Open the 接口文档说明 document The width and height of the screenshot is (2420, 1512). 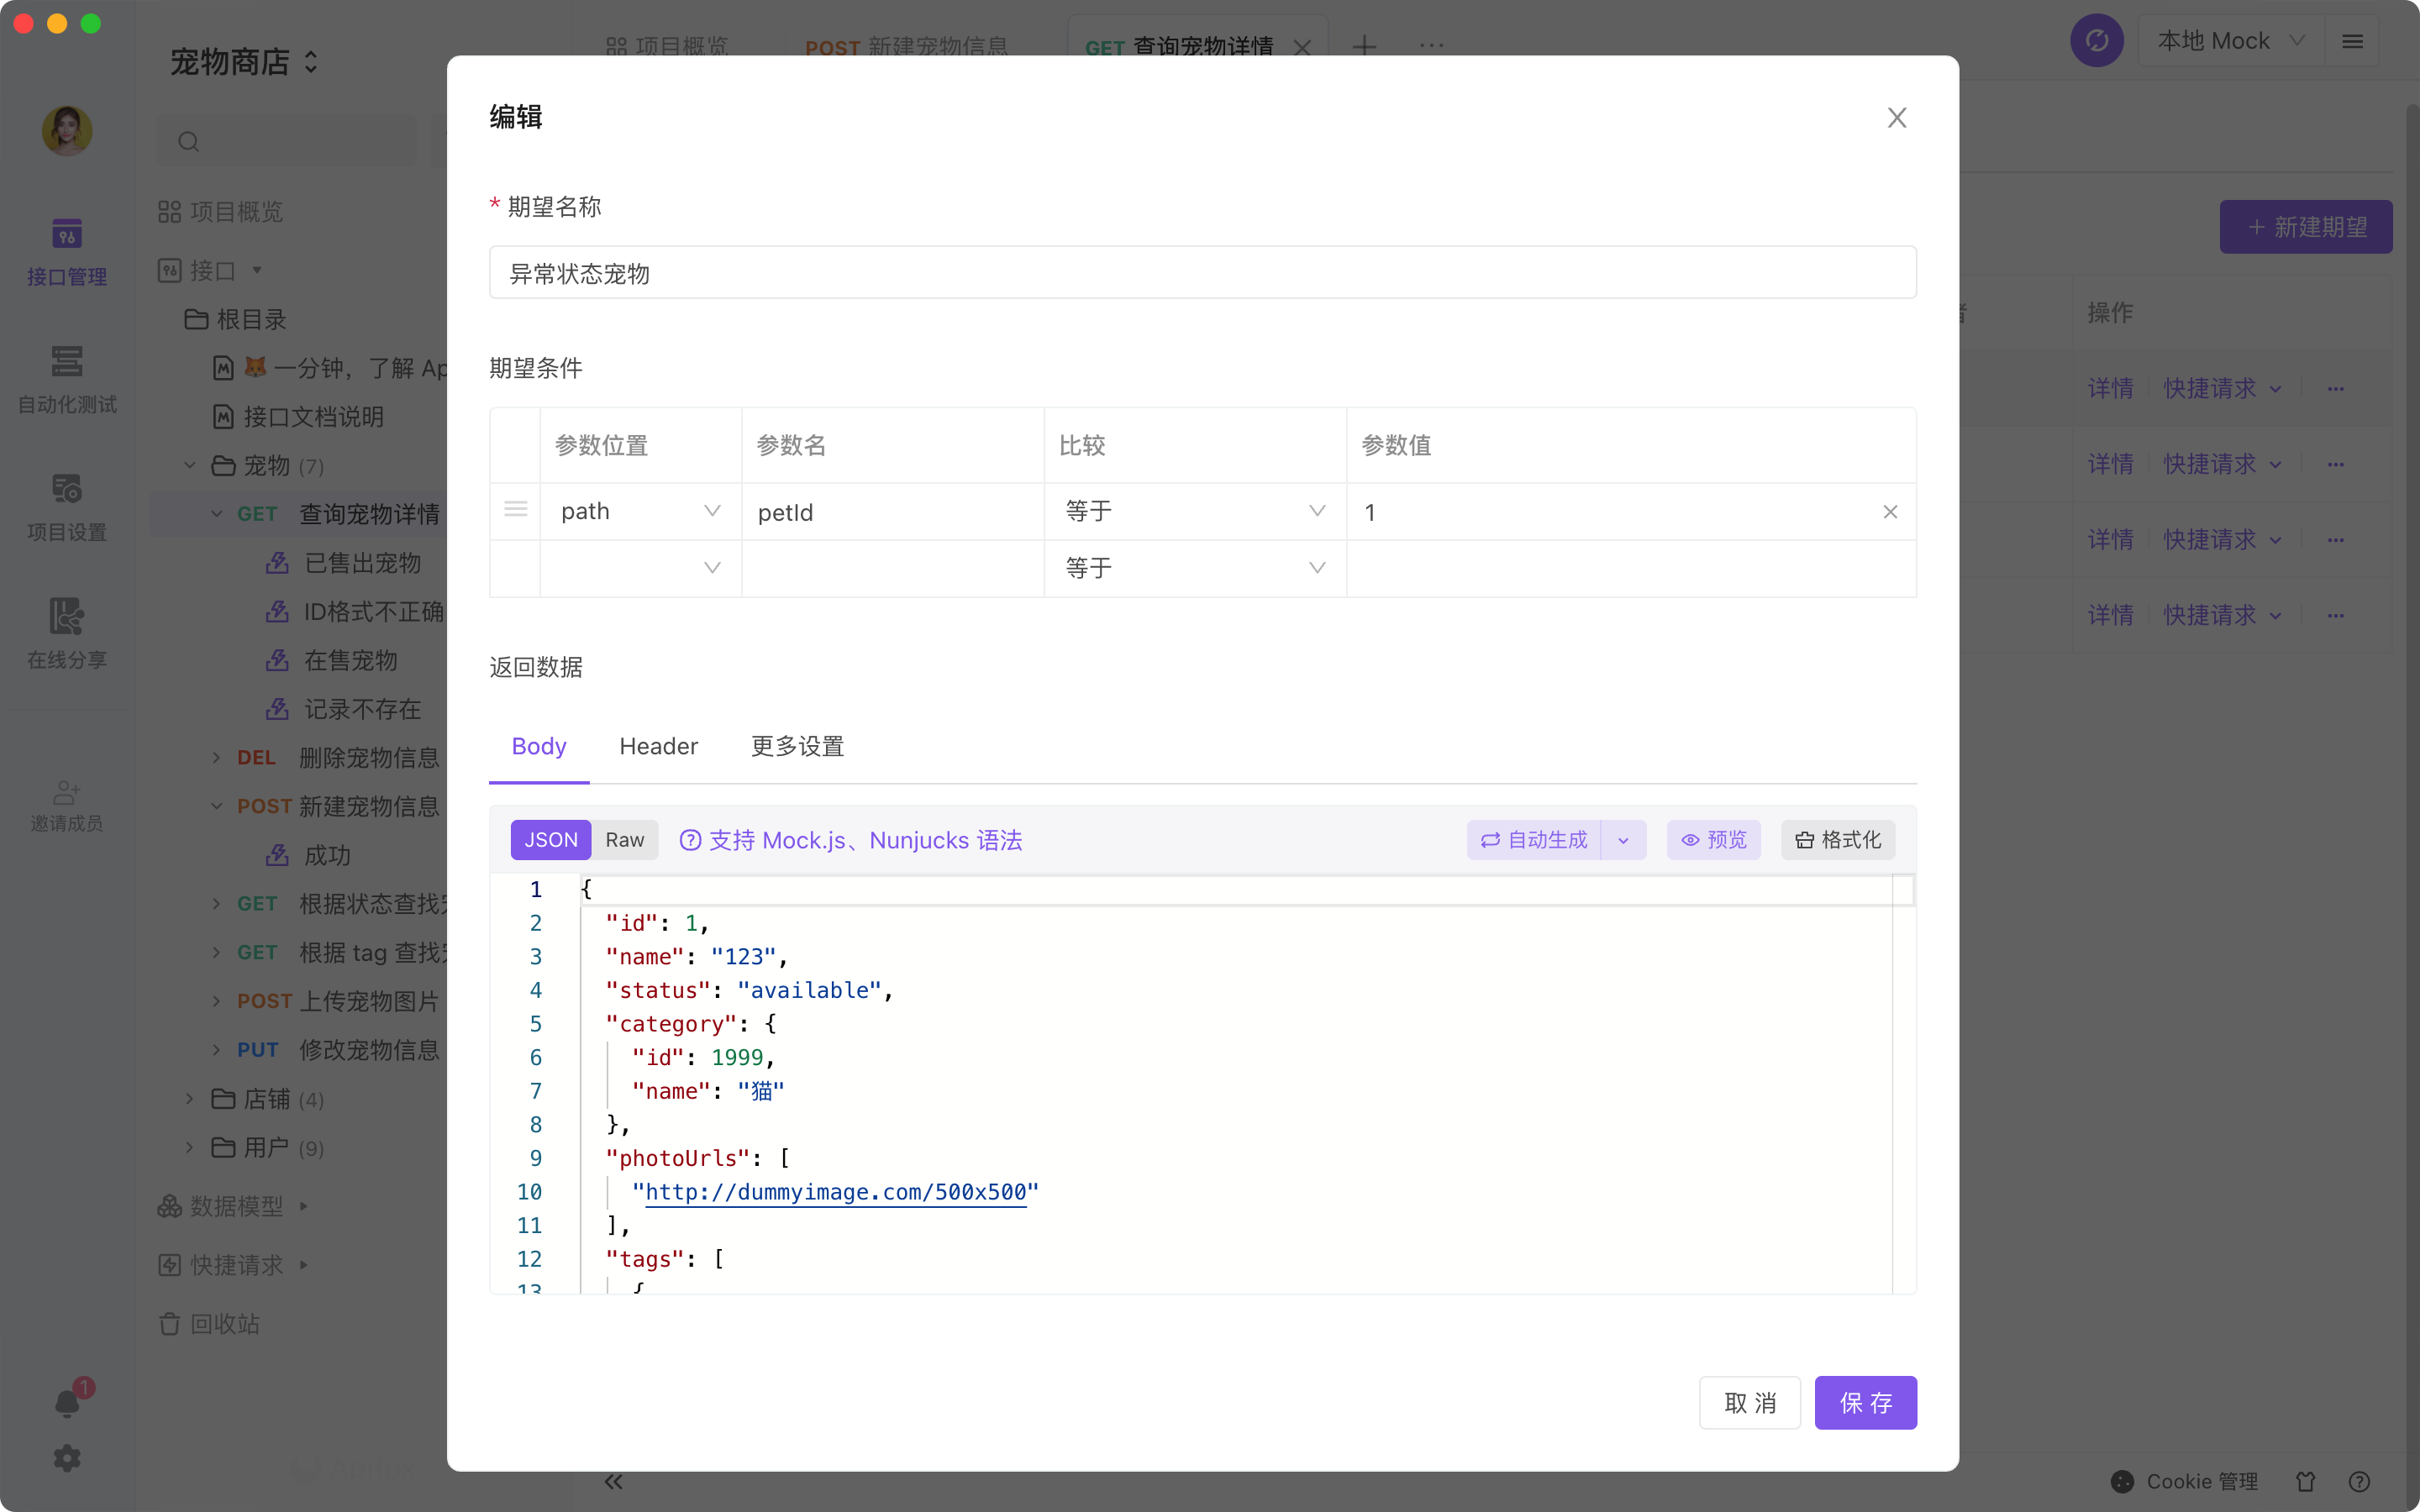pos(298,417)
